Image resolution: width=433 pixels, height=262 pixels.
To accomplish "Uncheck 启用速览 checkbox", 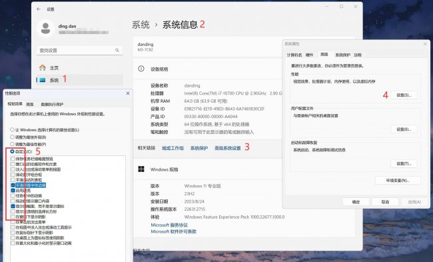I will (x=13, y=191).
